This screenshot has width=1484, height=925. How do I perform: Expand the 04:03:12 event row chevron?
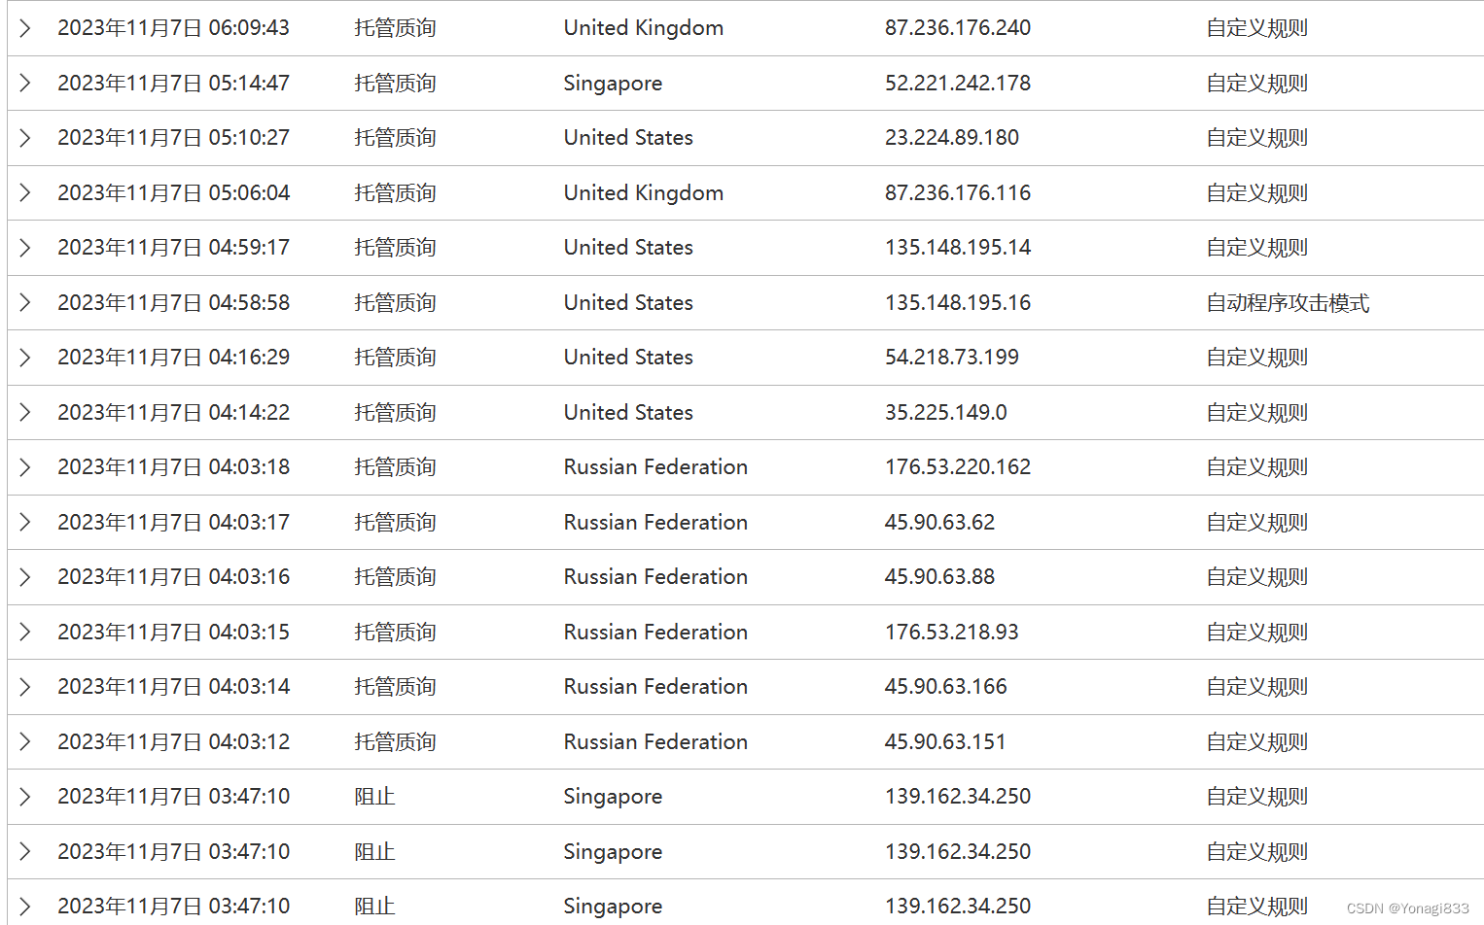(25, 742)
